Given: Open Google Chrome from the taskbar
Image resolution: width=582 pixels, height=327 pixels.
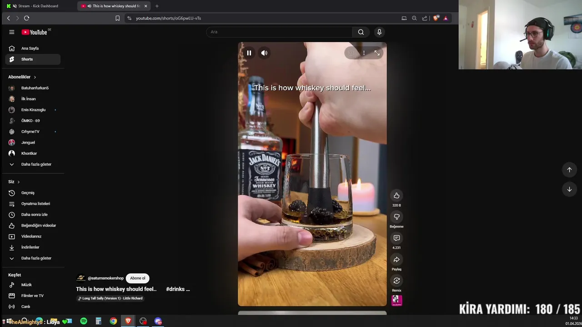Looking at the screenshot, I should tap(113, 321).
